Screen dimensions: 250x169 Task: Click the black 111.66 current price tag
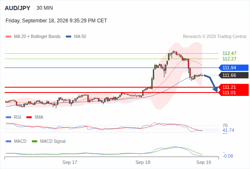(x=233, y=75)
